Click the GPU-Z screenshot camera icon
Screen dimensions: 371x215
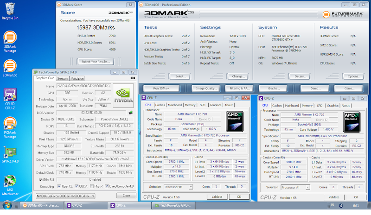pyautogui.click(x=133, y=78)
